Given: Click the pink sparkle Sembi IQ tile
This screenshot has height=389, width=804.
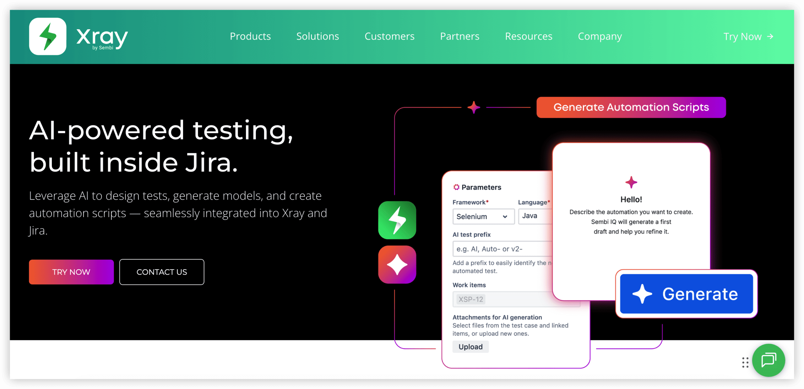Looking at the screenshot, I should coord(397,265).
